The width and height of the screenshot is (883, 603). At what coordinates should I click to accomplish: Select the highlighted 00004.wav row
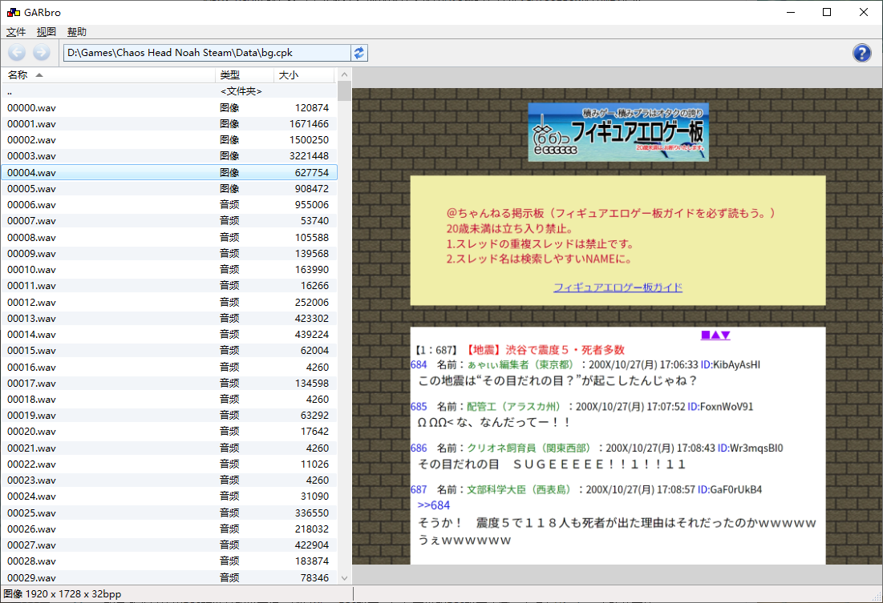click(x=169, y=172)
